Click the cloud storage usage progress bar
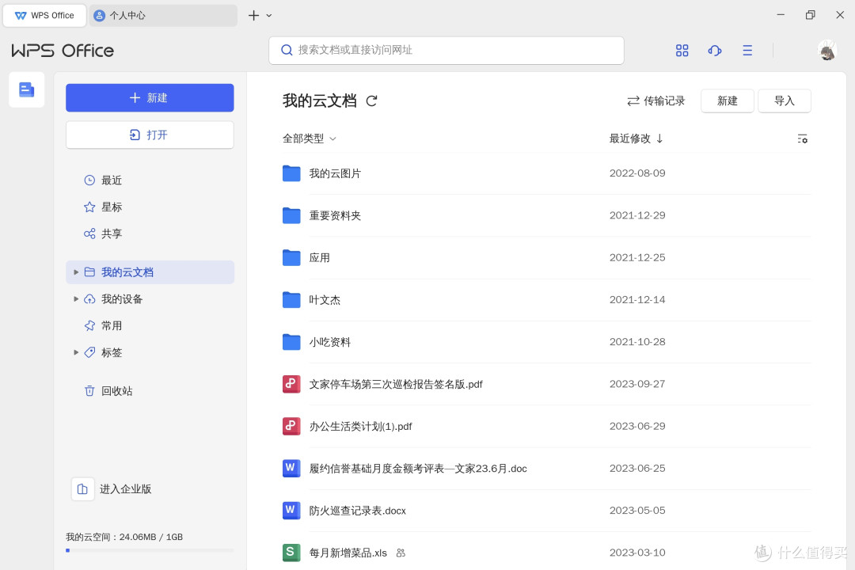 tap(149, 550)
